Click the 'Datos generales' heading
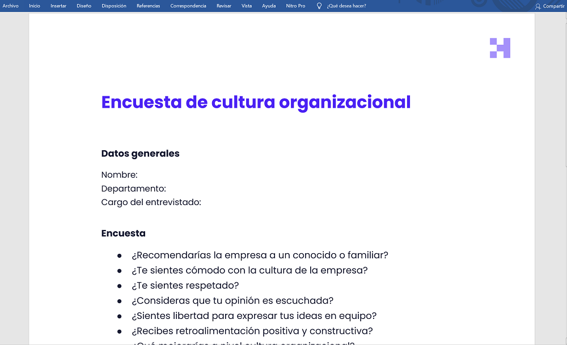This screenshot has width=567, height=345. click(x=140, y=154)
